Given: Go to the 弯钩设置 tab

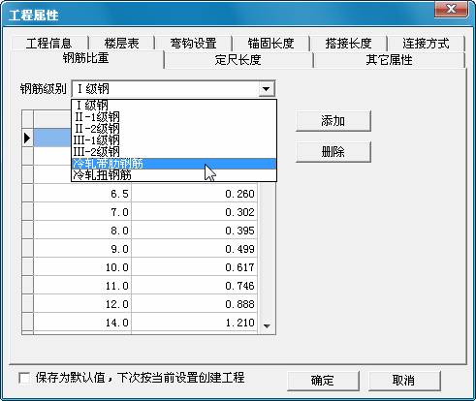Looking at the screenshot, I should click(x=193, y=44).
